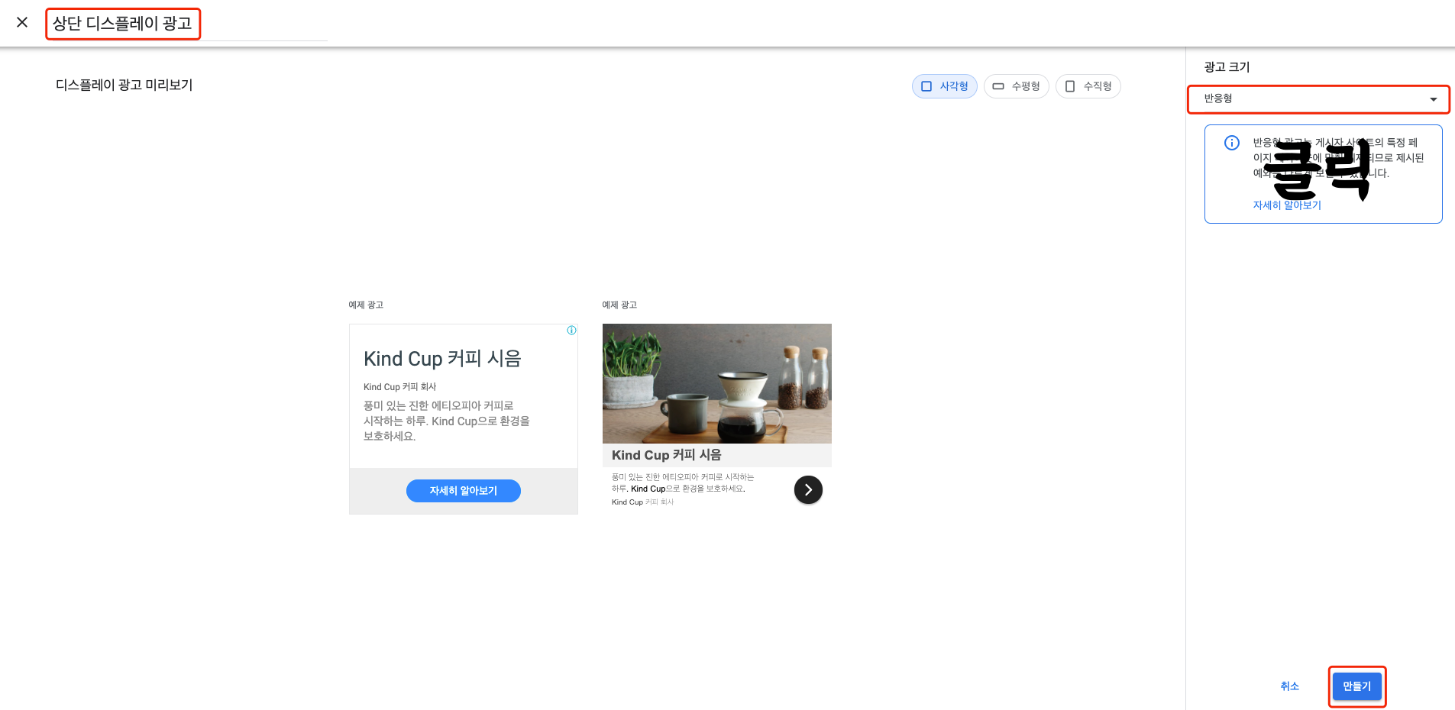Click the Kind Cup 커피 시음 text ad headline
The width and height of the screenshot is (1455, 710).
point(442,359)
